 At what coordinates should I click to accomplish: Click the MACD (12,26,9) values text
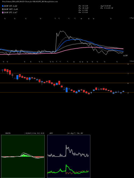34,133
